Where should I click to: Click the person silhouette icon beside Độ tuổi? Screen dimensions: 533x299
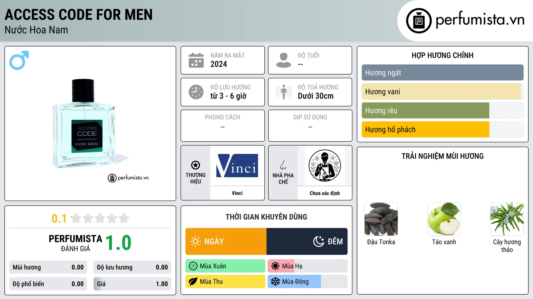(284, 60)
